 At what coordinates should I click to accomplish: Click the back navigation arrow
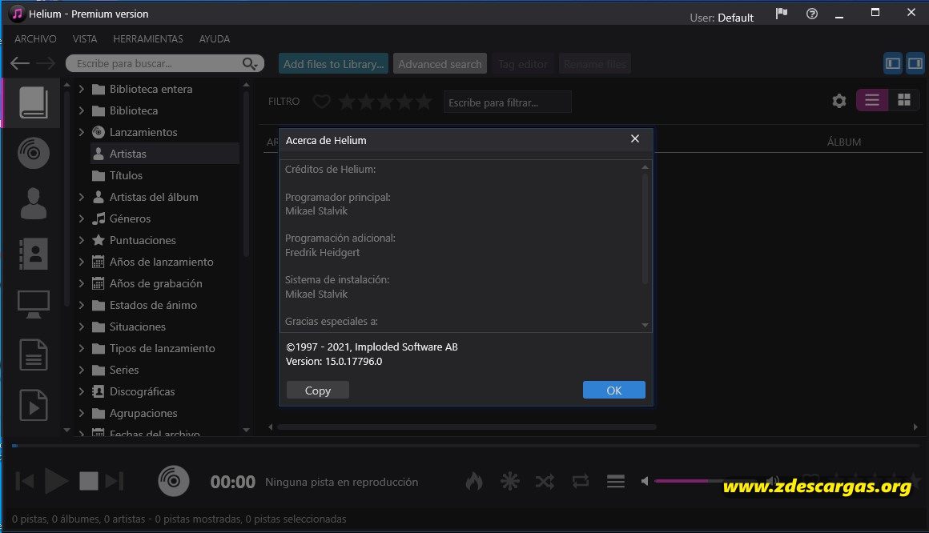(19, 63)
